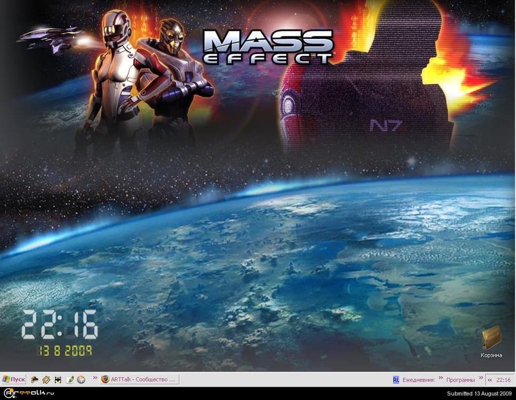Expand the Ежедневник toolbar chevron
The width and height of the screenshot is (516, 400).
click(441, 379)
